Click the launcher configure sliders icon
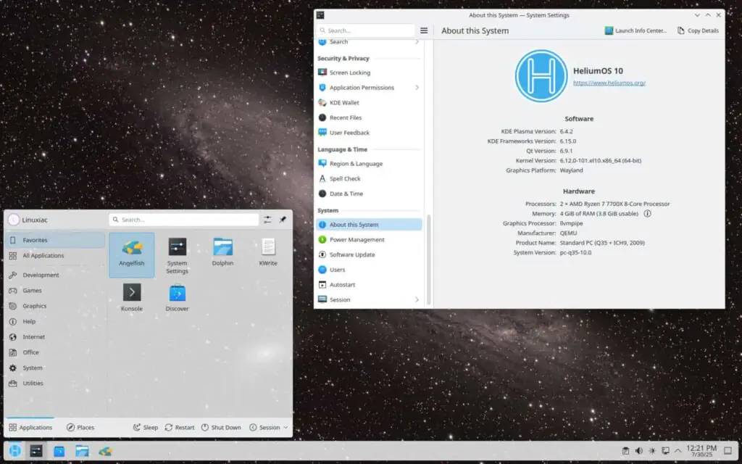The width and height of the screenshot is (742, 464). 268,220
